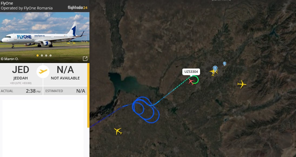
Task: Switch to fourth photo carousel dot
Action: pos(51,55)
